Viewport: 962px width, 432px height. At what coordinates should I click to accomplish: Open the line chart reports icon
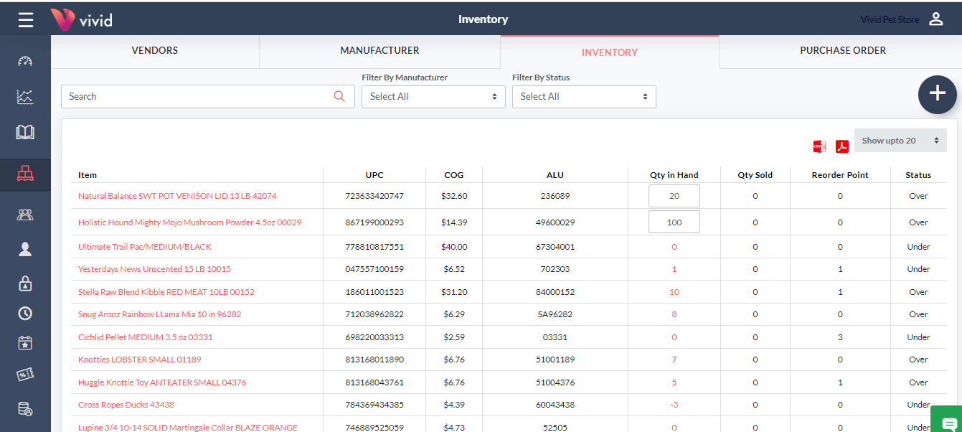[x=25, y=97]
